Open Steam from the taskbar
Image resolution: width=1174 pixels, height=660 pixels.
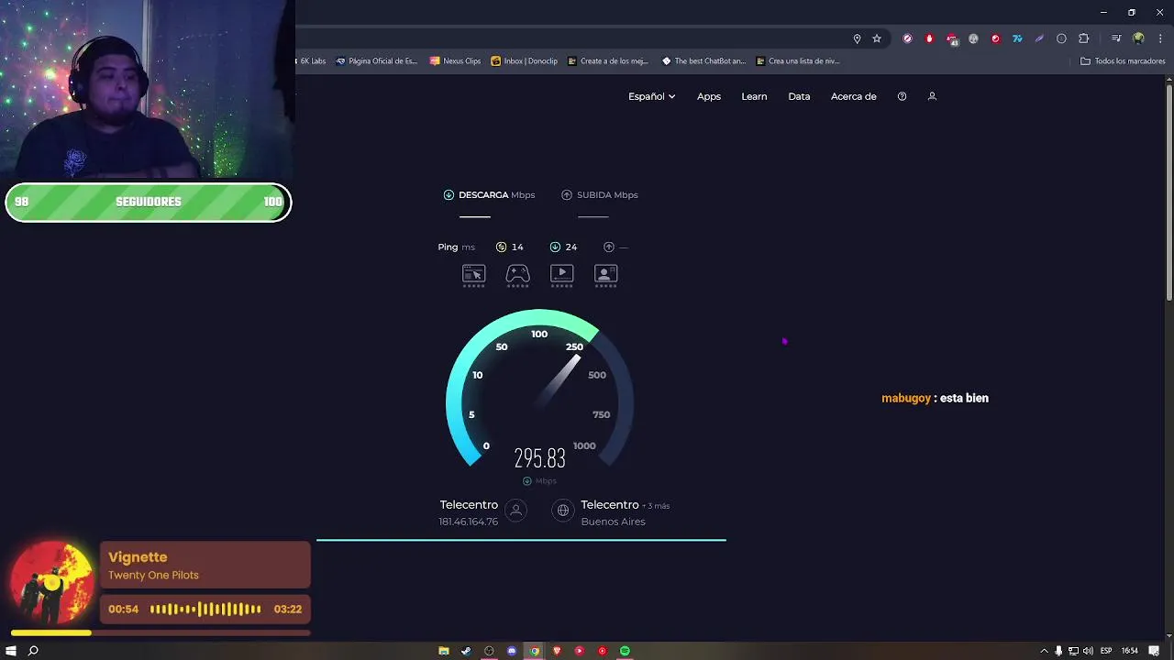[x=466, y=651]
